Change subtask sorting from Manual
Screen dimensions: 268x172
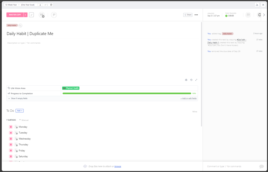24,120
